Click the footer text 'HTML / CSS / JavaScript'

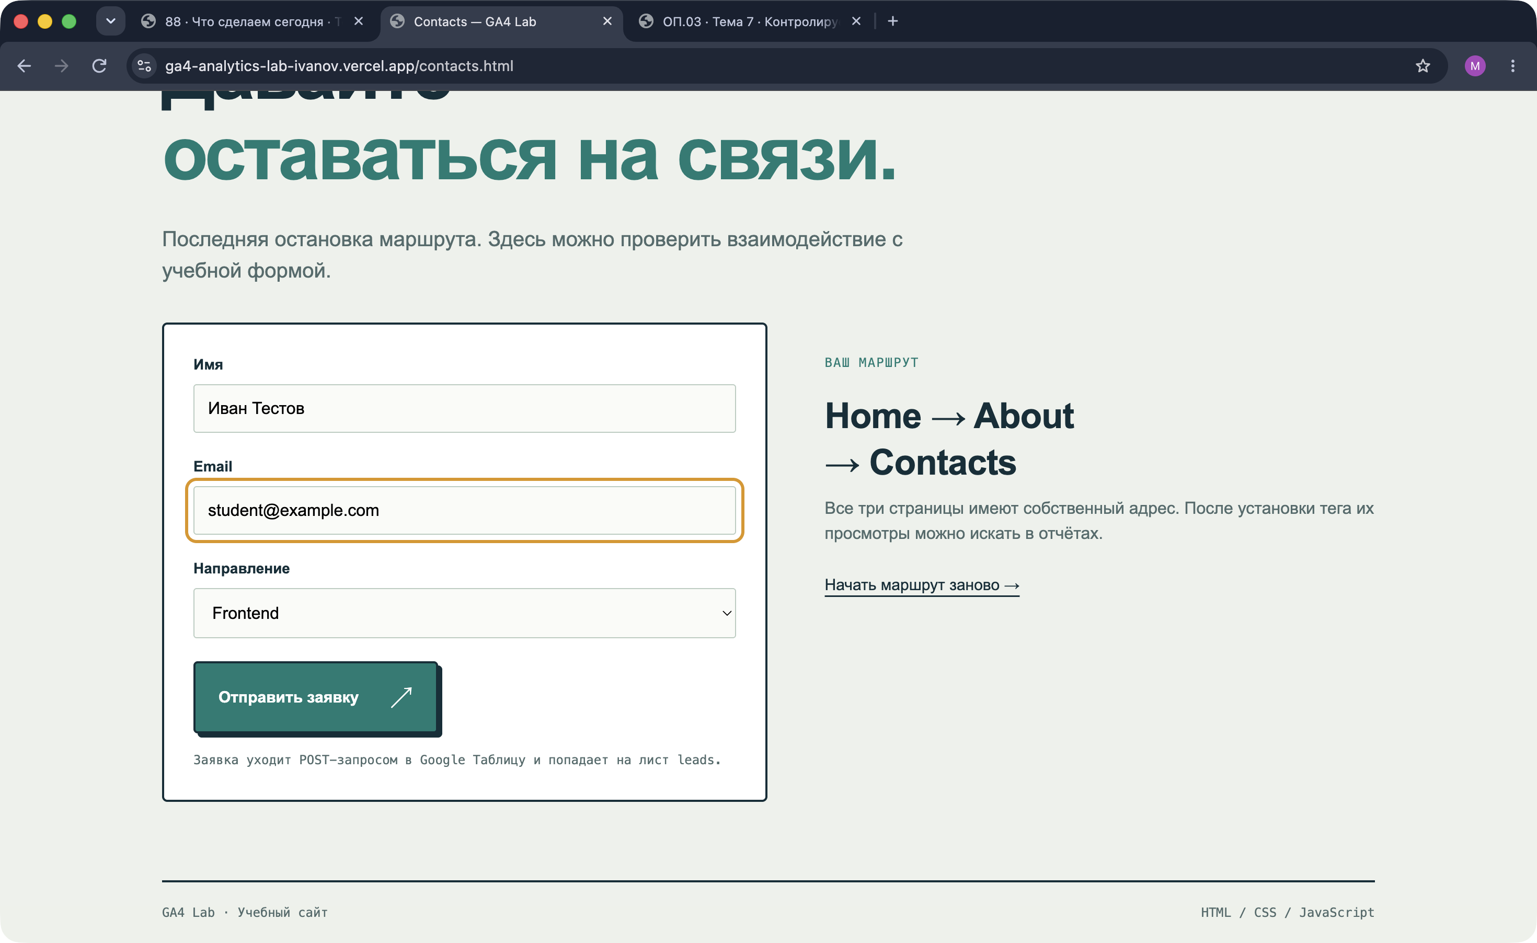pos(1288,912)
